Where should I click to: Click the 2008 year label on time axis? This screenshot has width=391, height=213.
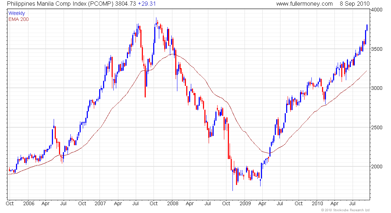tap(173, 203)
